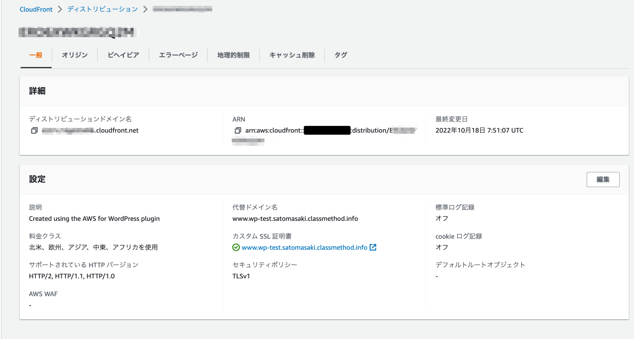The width and height of the screenshot is (634, 339).
Task: Click the distribution ID in the breadcrumb
Action: tap(182, 9)
